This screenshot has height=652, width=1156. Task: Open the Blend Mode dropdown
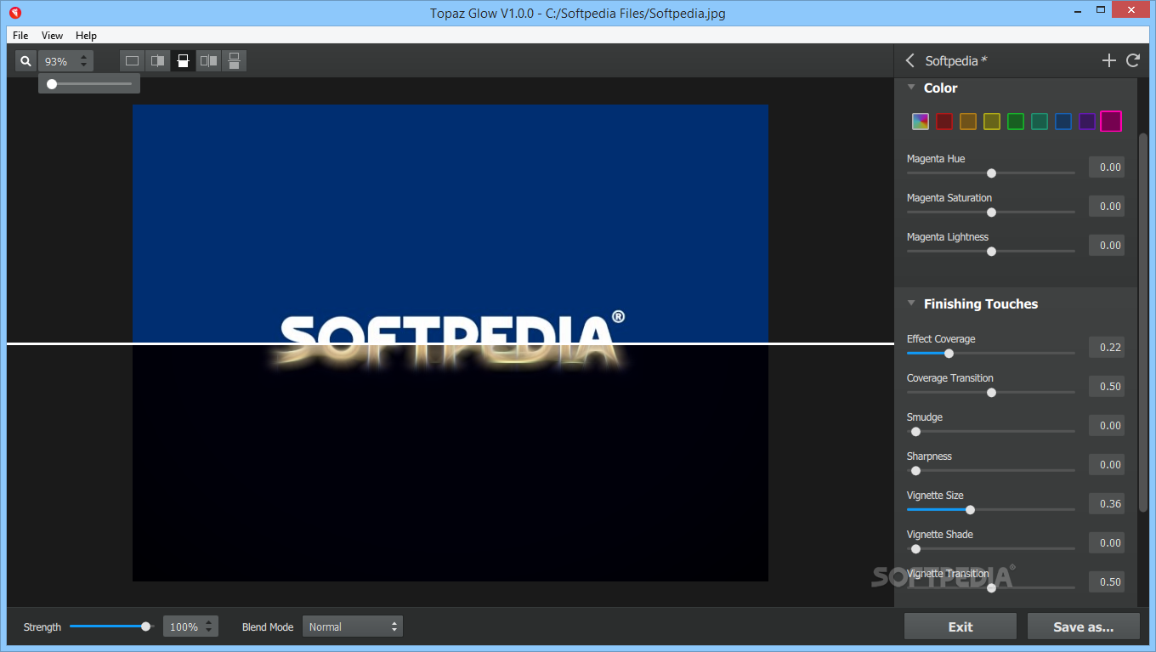pos(352,626)
